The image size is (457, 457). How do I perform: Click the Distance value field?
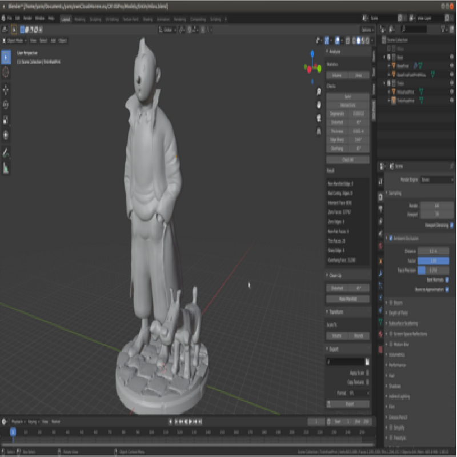coord(434,251)
